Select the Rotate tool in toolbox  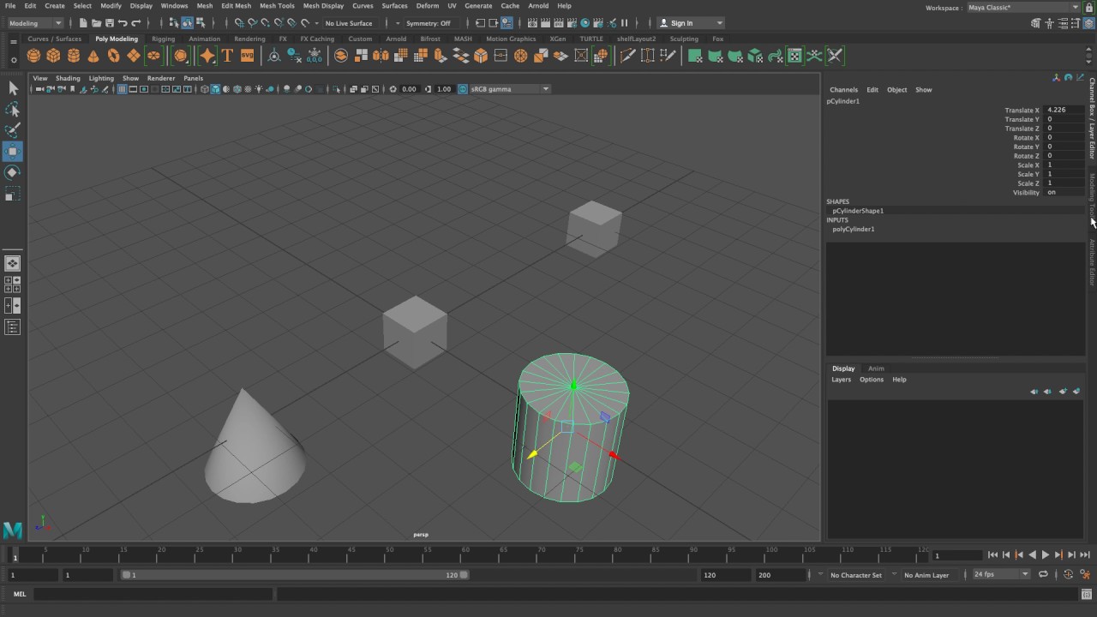click(13, 173)
